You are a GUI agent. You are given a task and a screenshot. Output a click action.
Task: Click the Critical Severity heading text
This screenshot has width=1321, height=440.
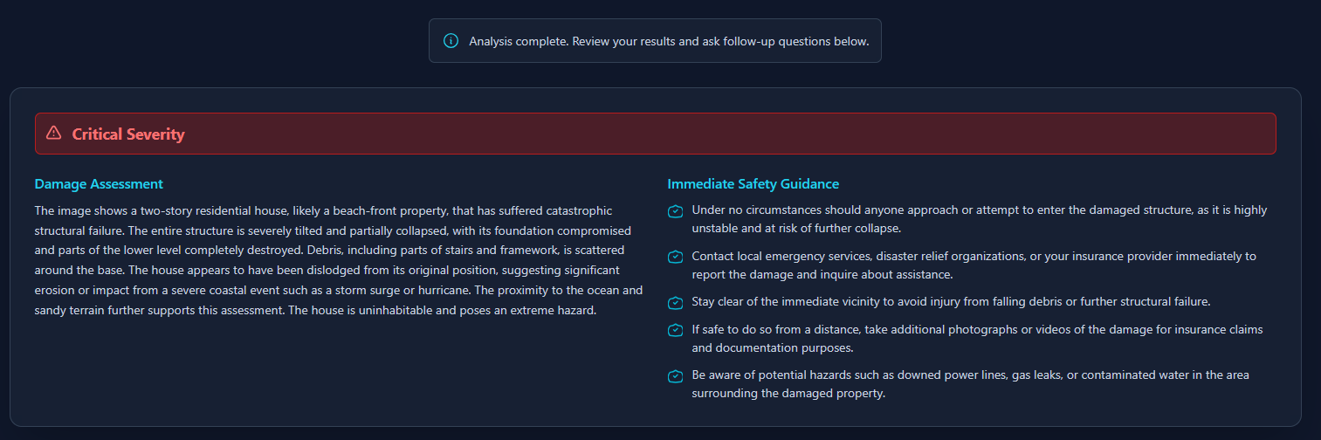click(128, 134)
